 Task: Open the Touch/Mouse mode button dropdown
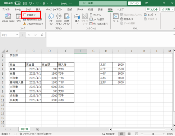(x=47, y=3)
